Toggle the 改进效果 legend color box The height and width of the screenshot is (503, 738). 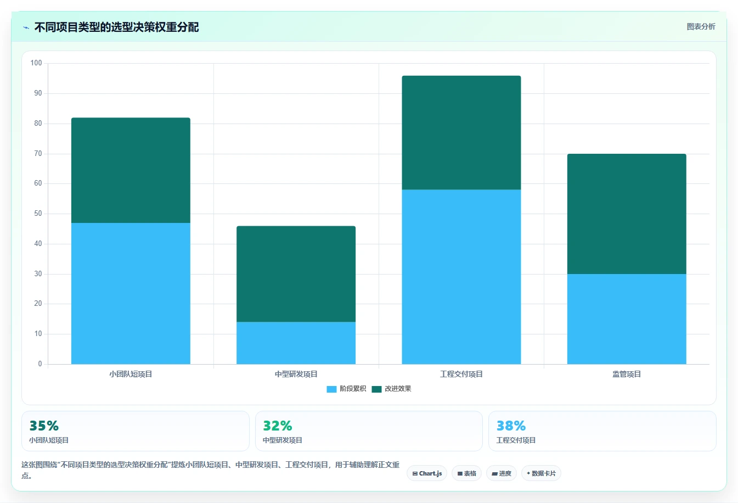376,389
